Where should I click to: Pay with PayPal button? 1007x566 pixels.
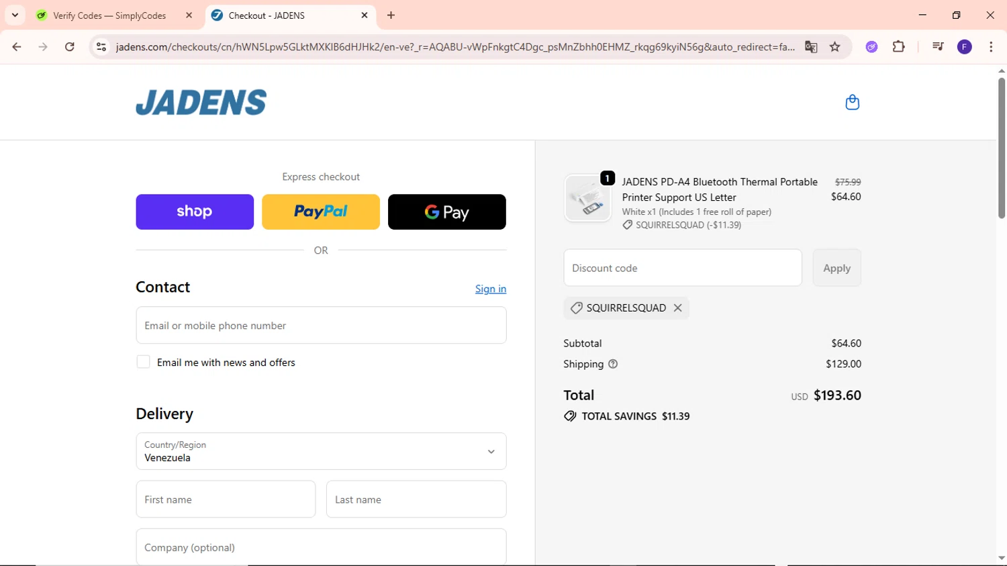tap(321, 211)
